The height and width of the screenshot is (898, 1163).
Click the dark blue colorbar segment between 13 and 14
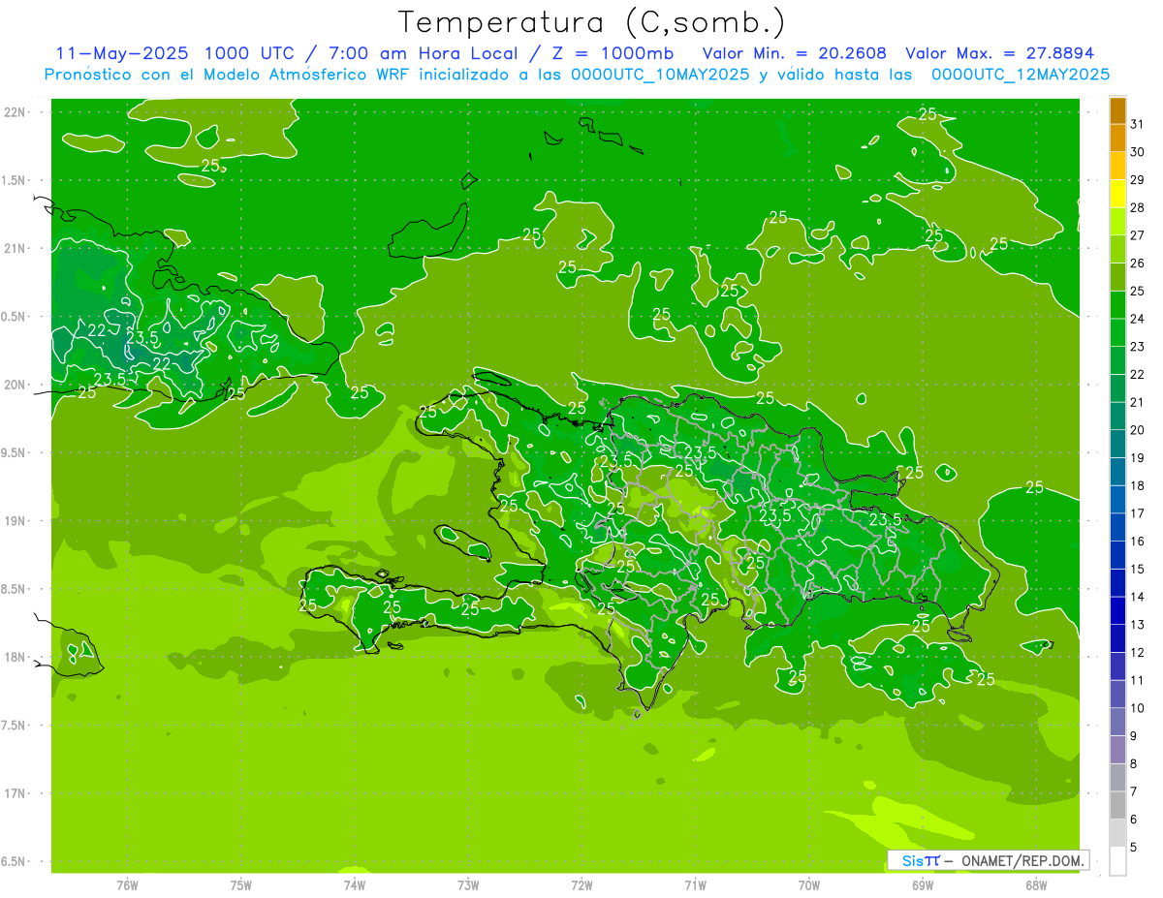tap(1117, 610)
